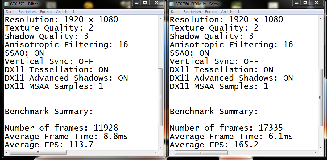
Task: Close the GTX 780 1320MHz Editor window
Action: click(x=317, y=3)
